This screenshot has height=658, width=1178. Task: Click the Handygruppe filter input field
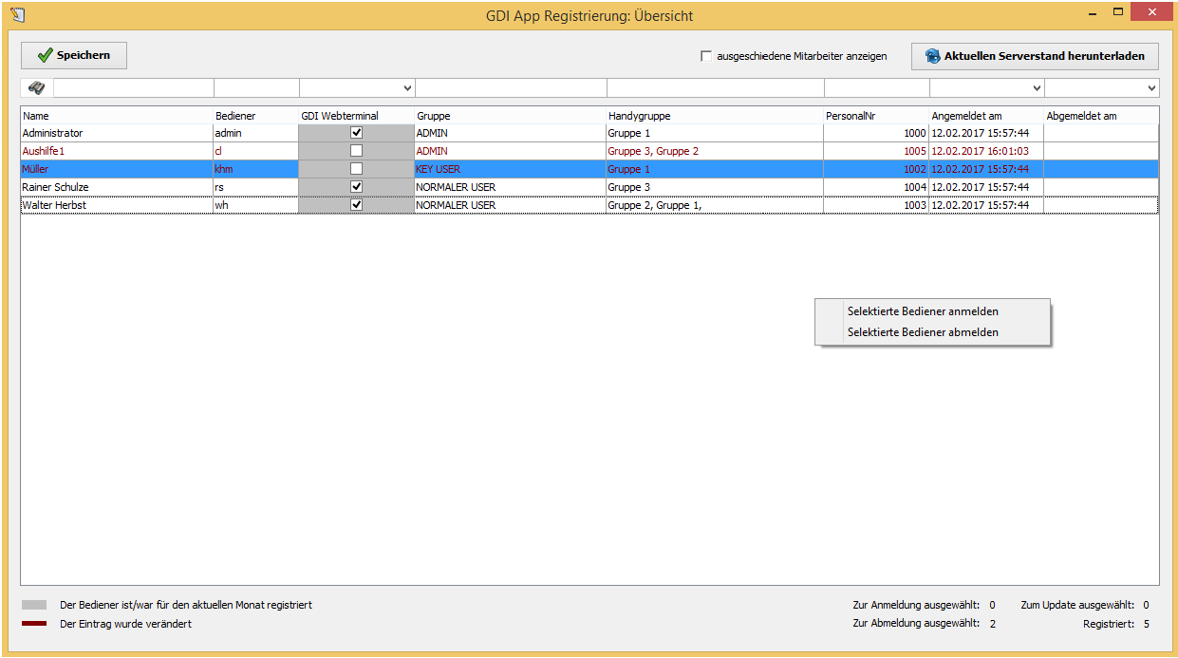[x=714, y=88]
